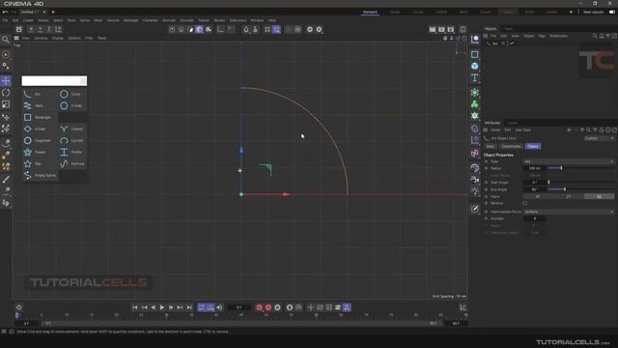Activate the Scale tool in left toolbar
Image resolution: width=618 pixels, height=348 pixels.
[6, 104]
